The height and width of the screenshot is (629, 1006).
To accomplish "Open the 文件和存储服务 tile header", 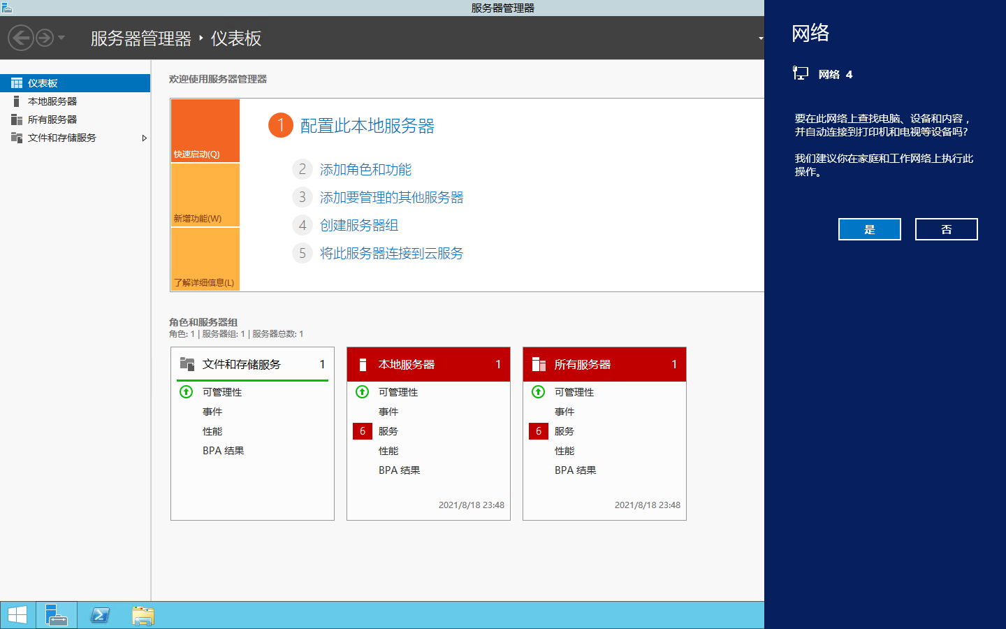I will tap(252, 364).
